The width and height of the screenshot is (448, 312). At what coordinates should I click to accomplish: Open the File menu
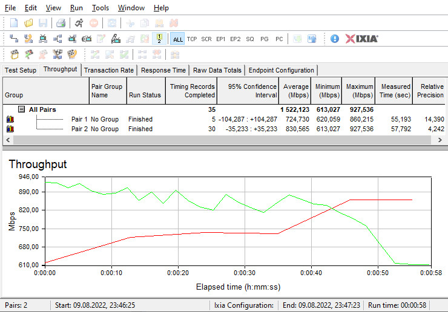[10, 8]
